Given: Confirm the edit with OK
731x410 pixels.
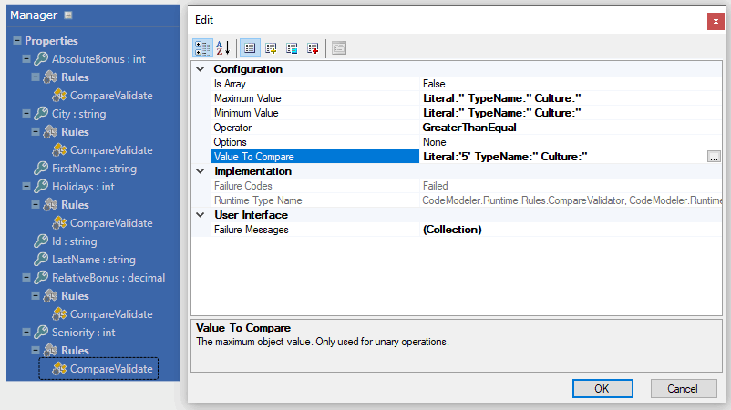Looking at the screenshot, I should click(602, 388).
